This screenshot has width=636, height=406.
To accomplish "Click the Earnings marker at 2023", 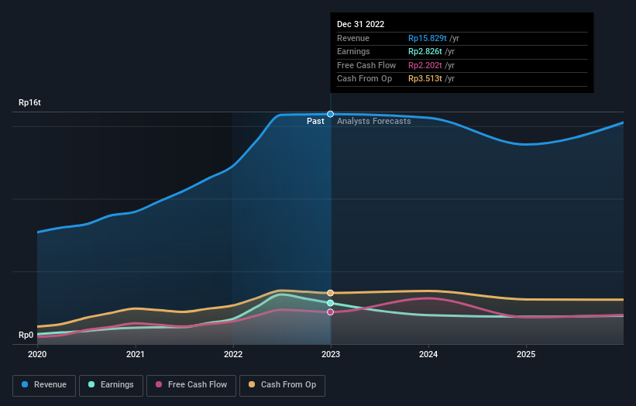I will pyautogui.click(x=331, y=303).
